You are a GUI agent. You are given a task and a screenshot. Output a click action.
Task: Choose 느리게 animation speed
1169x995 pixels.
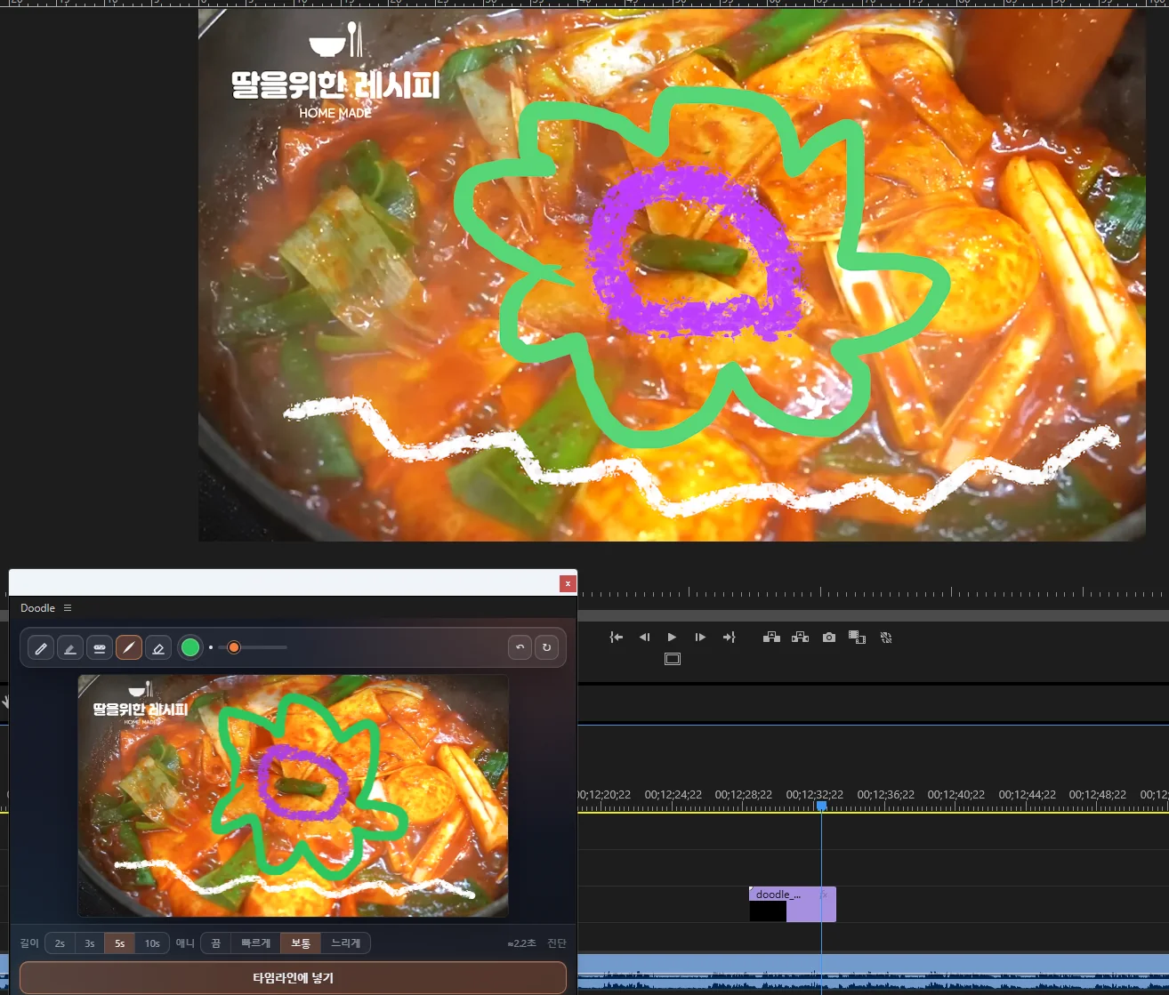tap(345, 943)
